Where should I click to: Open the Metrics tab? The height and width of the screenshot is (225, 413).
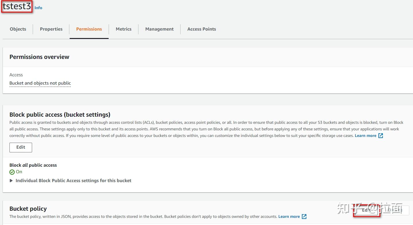(x=124, y=29)
